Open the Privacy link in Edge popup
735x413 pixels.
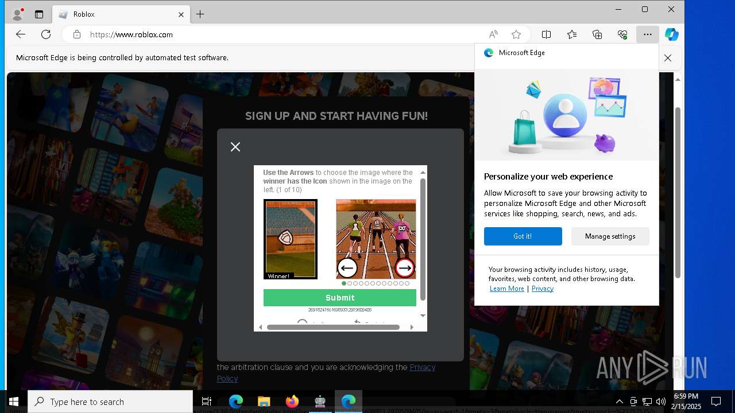[542, 289]
